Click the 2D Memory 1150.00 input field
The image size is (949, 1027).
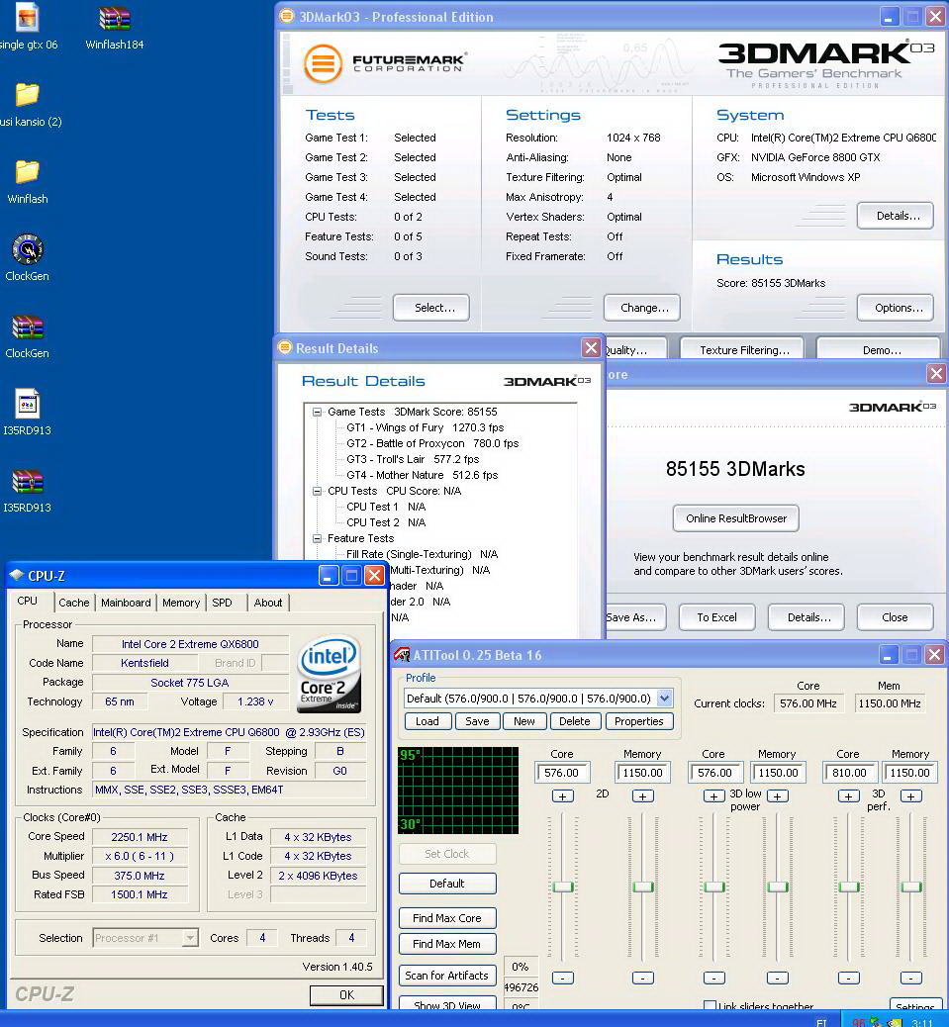coord(642,772)
